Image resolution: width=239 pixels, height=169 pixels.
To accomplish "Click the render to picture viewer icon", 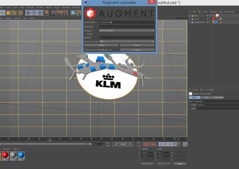I will click(59, 13).
